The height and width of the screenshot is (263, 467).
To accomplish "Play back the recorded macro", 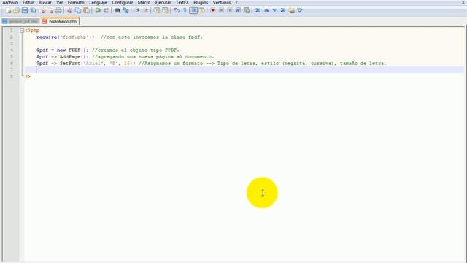I will click(230, 11).
